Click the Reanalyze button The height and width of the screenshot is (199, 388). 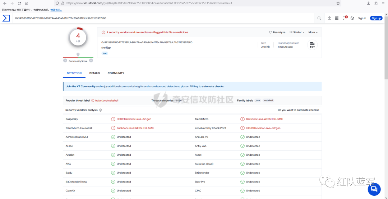point(277,32)
